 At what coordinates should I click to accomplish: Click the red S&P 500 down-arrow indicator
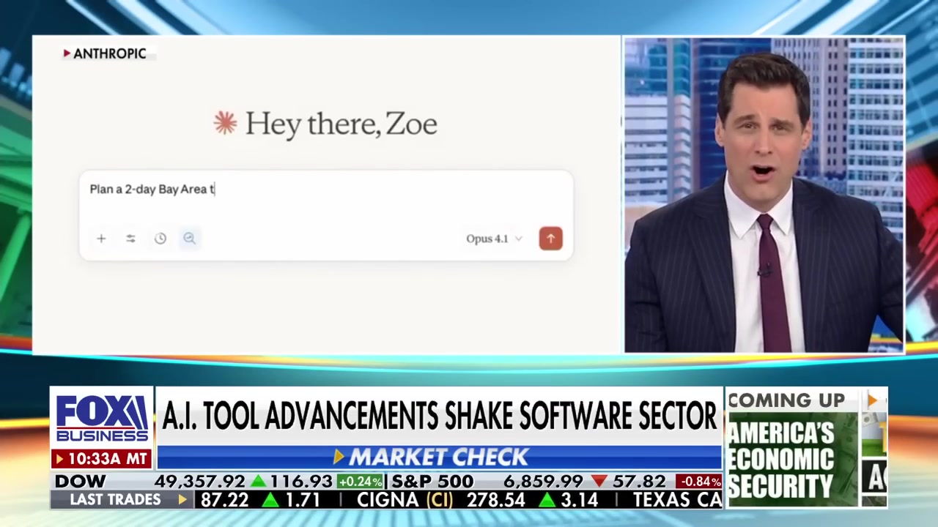coord(598,482)
